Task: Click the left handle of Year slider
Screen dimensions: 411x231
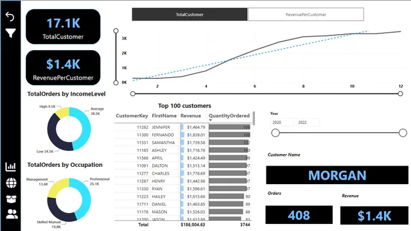Action: 275,133
